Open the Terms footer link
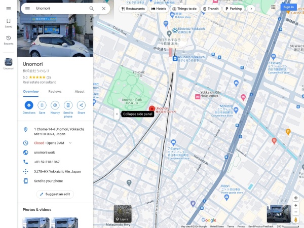 click(x=231, y=226)
